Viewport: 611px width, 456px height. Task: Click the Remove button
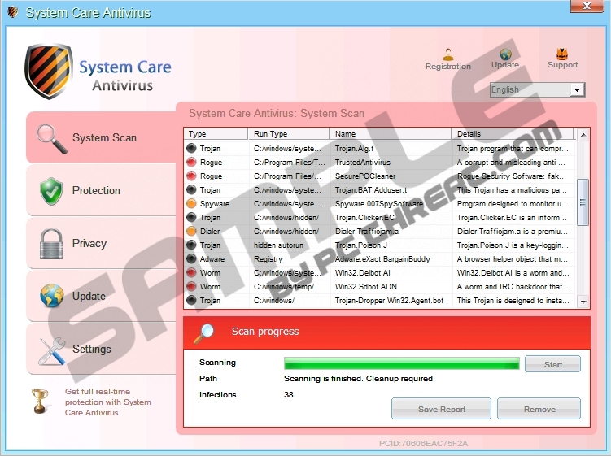[539, 409]
